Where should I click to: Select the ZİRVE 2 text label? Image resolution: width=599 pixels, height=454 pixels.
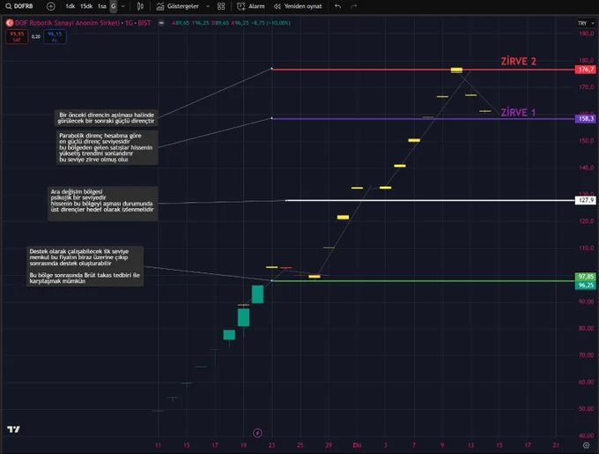click(x=518, y=61)
